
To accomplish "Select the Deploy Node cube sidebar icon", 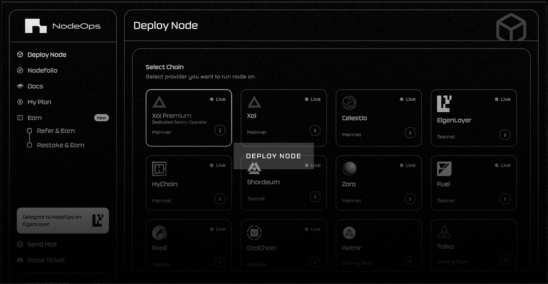I will click(20, 54).
